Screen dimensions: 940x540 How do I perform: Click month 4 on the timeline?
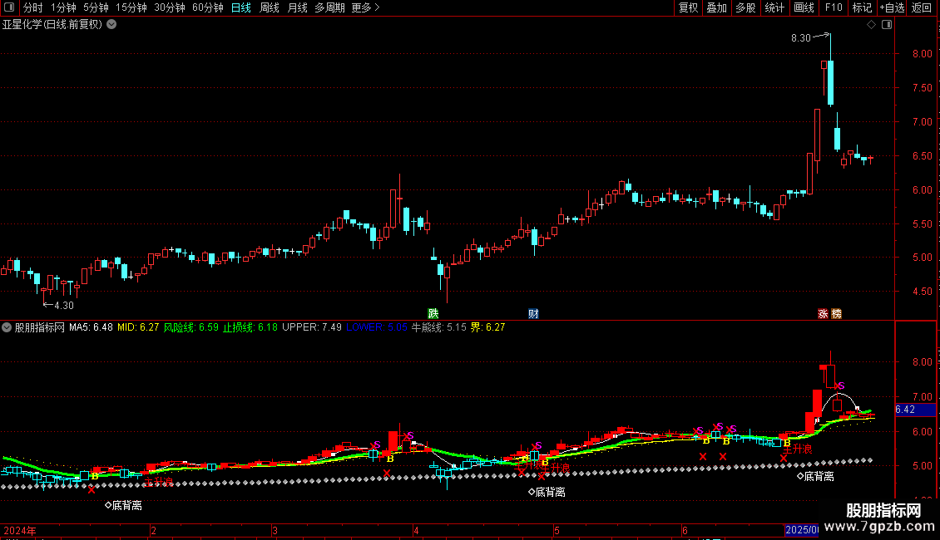pyautogui.click(x=416, y=530)
